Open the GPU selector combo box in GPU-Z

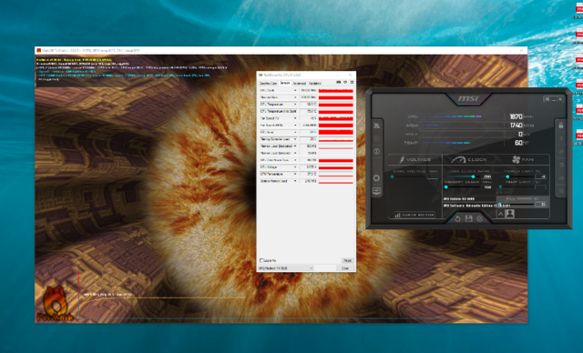click(x=285, y=268)
